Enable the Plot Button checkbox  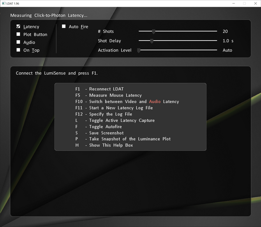18,34
